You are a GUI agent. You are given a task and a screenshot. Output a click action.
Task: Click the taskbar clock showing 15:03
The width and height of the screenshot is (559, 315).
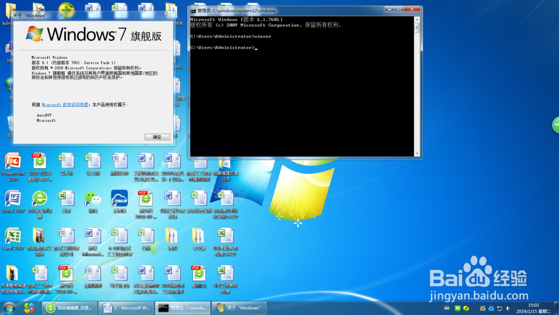coord(533,308)
